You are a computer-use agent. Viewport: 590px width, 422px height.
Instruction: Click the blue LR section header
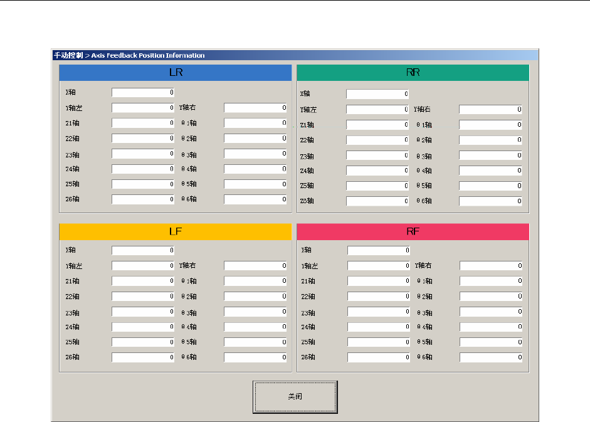[x=176, y=73]
